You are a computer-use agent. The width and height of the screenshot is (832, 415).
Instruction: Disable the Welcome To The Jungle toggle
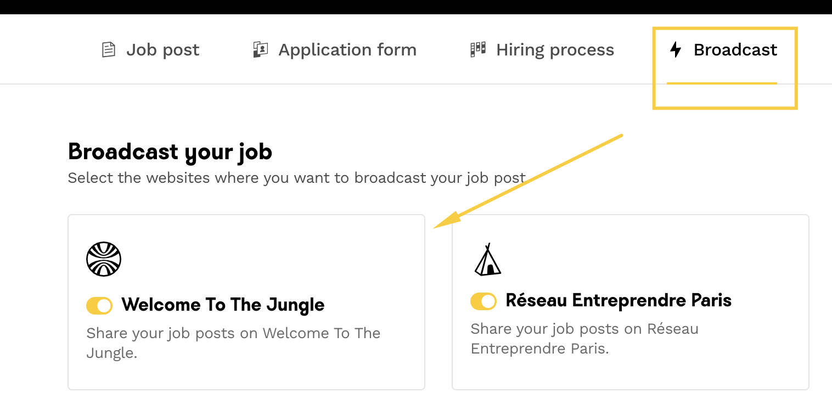click(99, 305)
